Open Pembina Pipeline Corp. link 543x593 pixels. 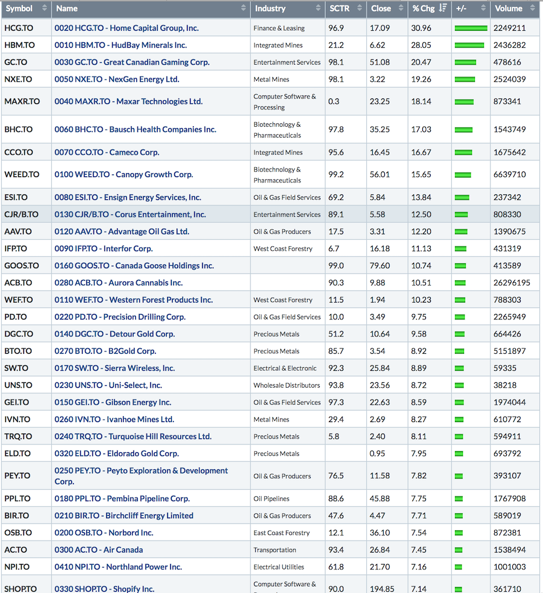(122, 498)
